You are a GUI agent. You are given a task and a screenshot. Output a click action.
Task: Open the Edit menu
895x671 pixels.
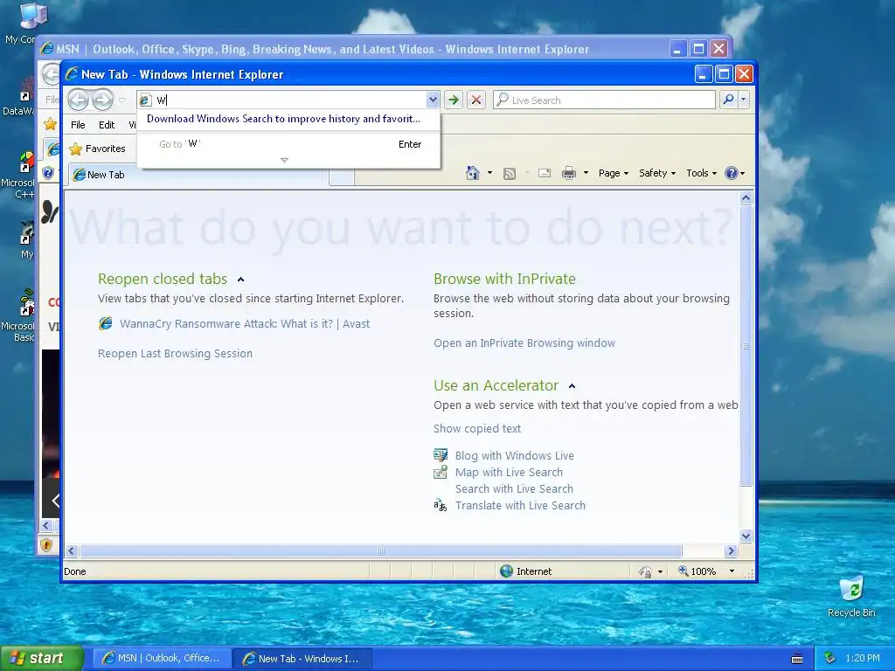pyautogui.click(x=107, y=125)
